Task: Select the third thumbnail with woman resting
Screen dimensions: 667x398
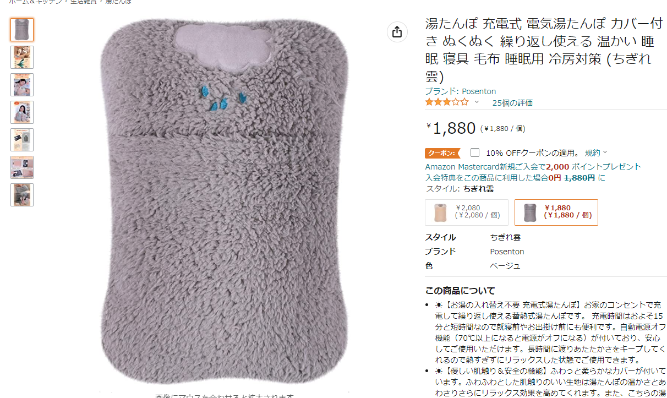Action: 22,85
